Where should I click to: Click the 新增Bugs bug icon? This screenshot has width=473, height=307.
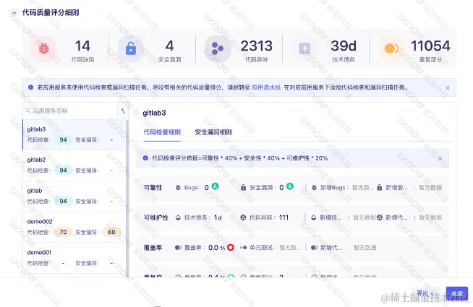click(314, 188)
